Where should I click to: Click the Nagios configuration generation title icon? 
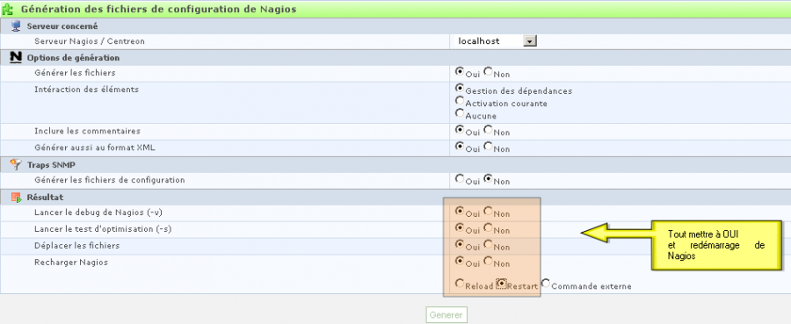(9, 9)
